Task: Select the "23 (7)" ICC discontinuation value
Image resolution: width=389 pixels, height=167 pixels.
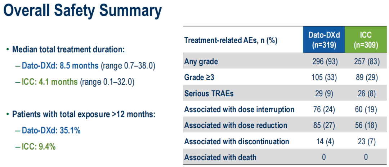Action: (366, 141)
